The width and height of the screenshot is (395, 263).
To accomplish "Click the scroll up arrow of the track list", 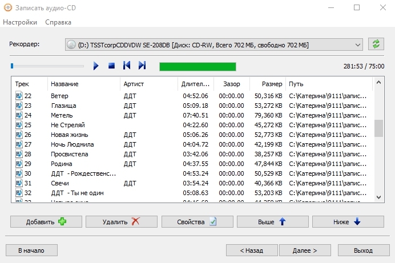I will 378,83.
